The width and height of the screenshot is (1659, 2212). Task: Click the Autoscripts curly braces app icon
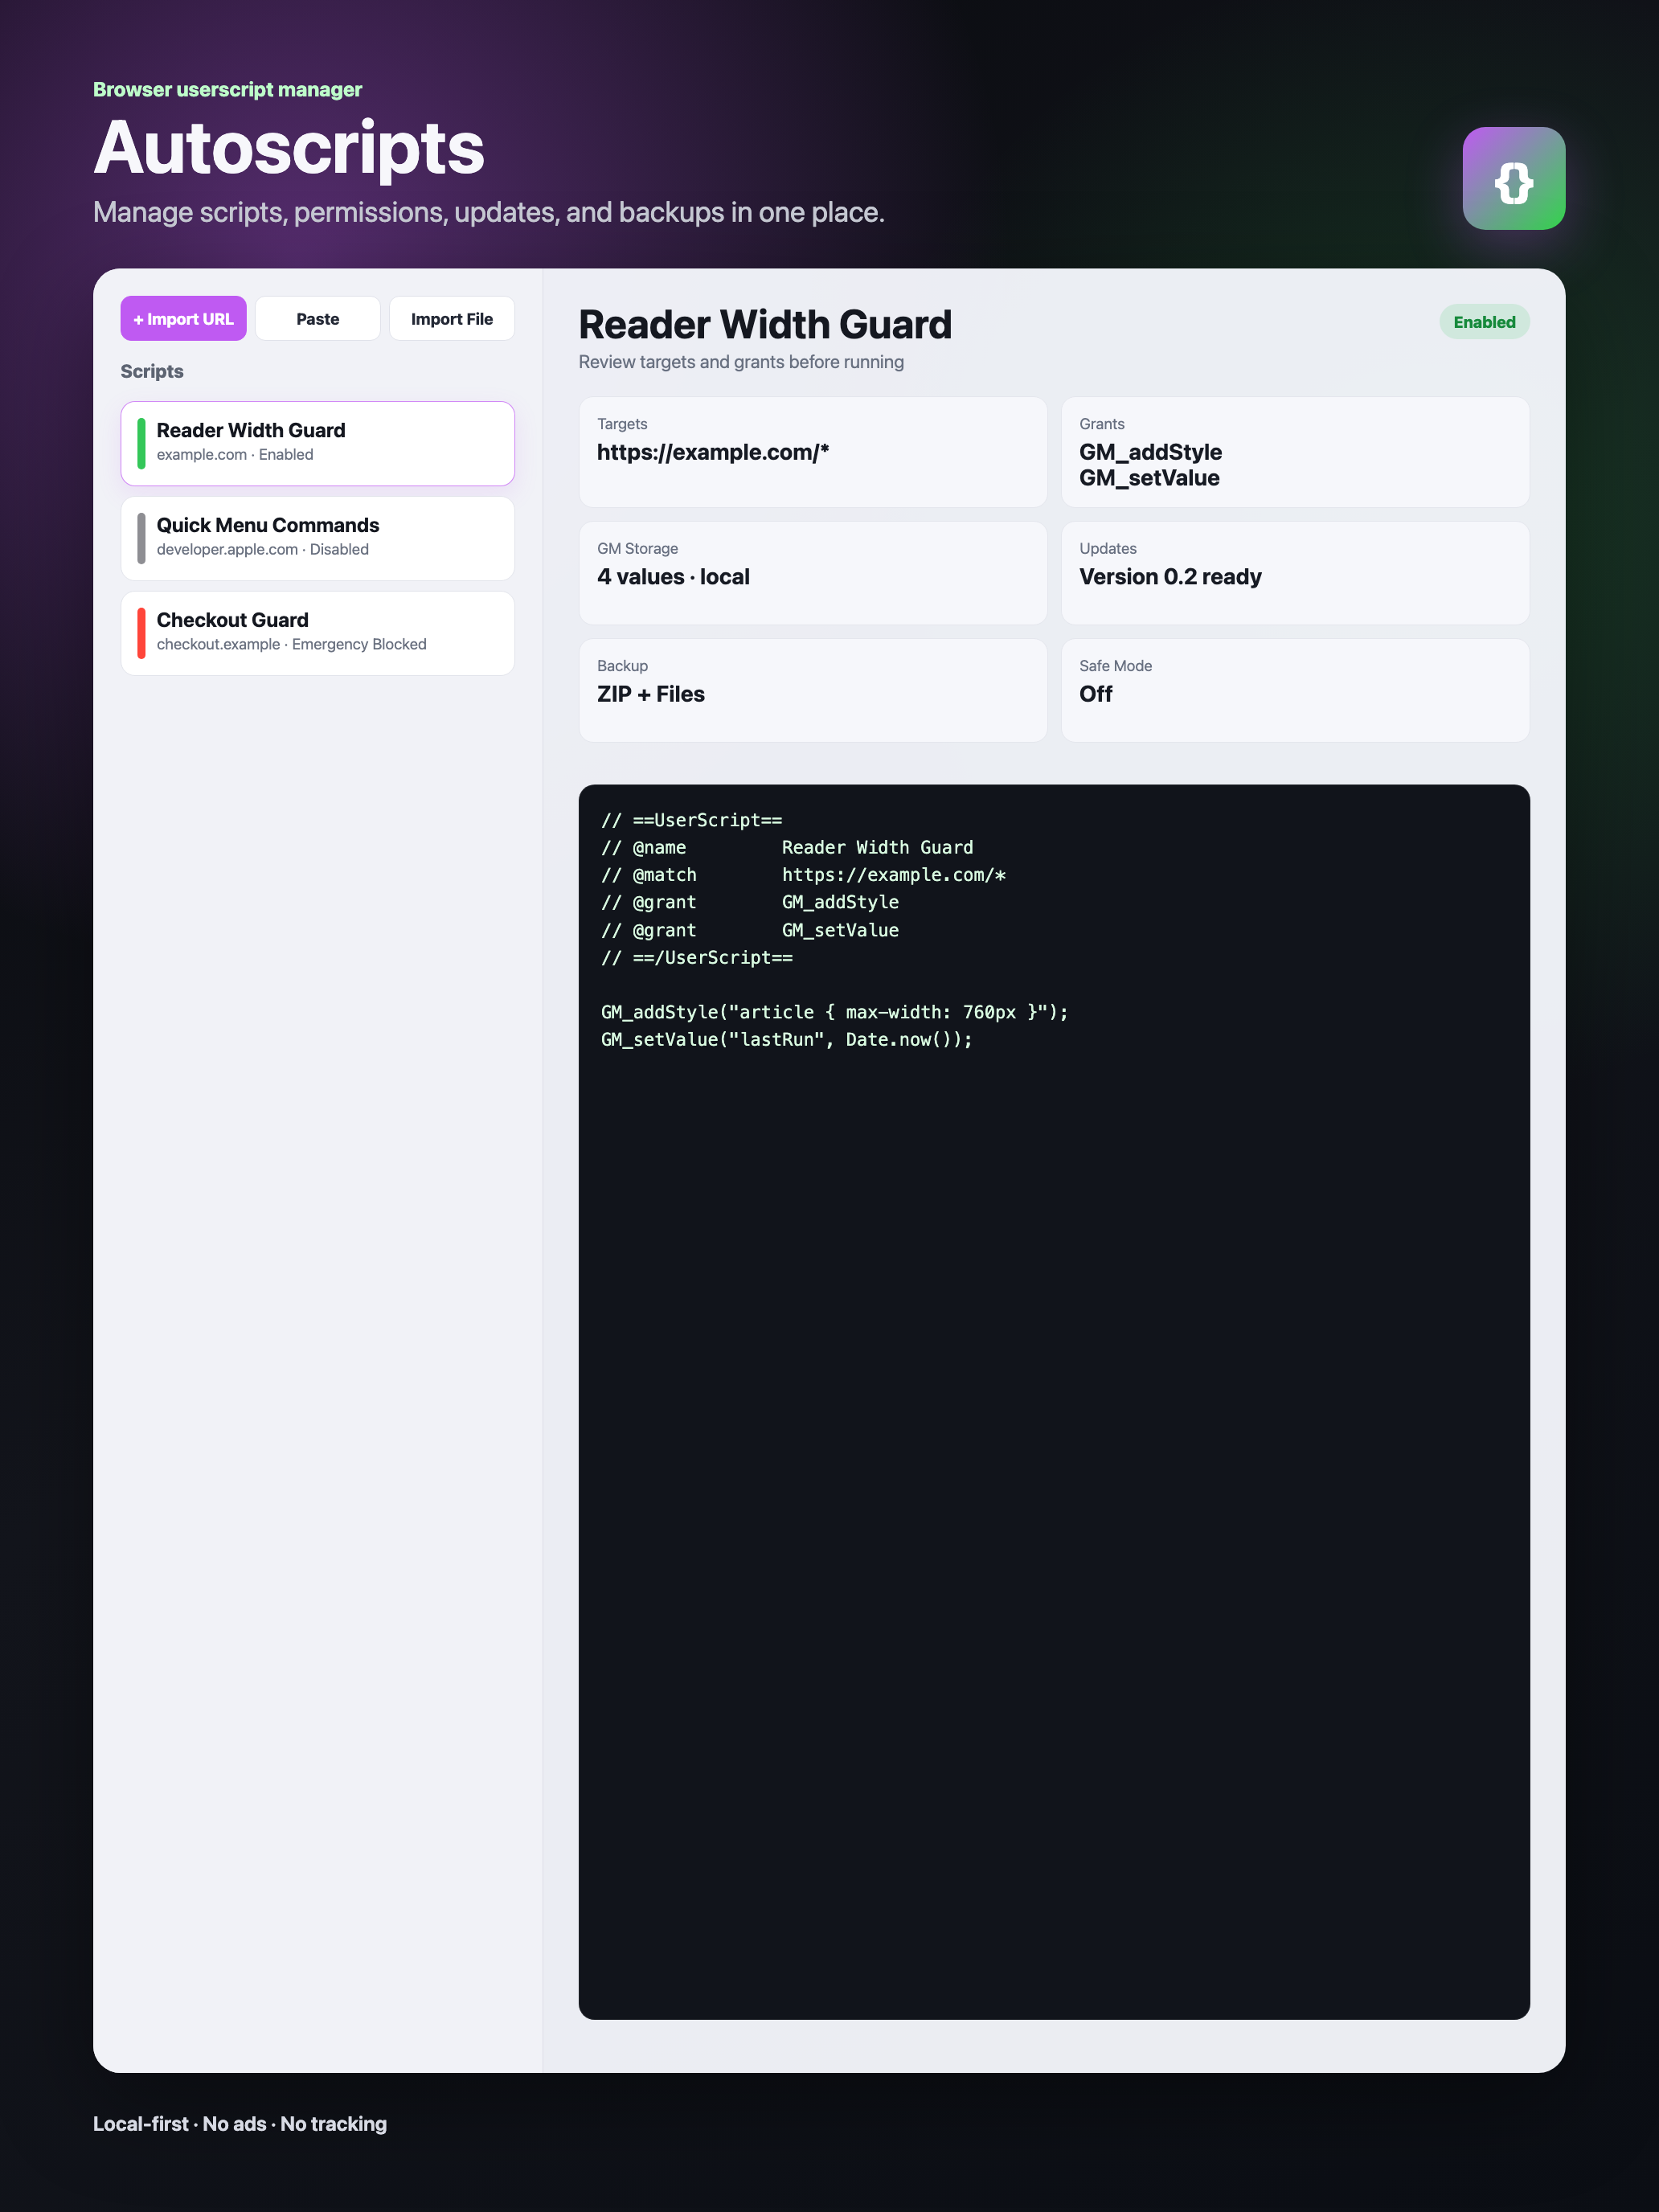click(x=1513, y=178)
